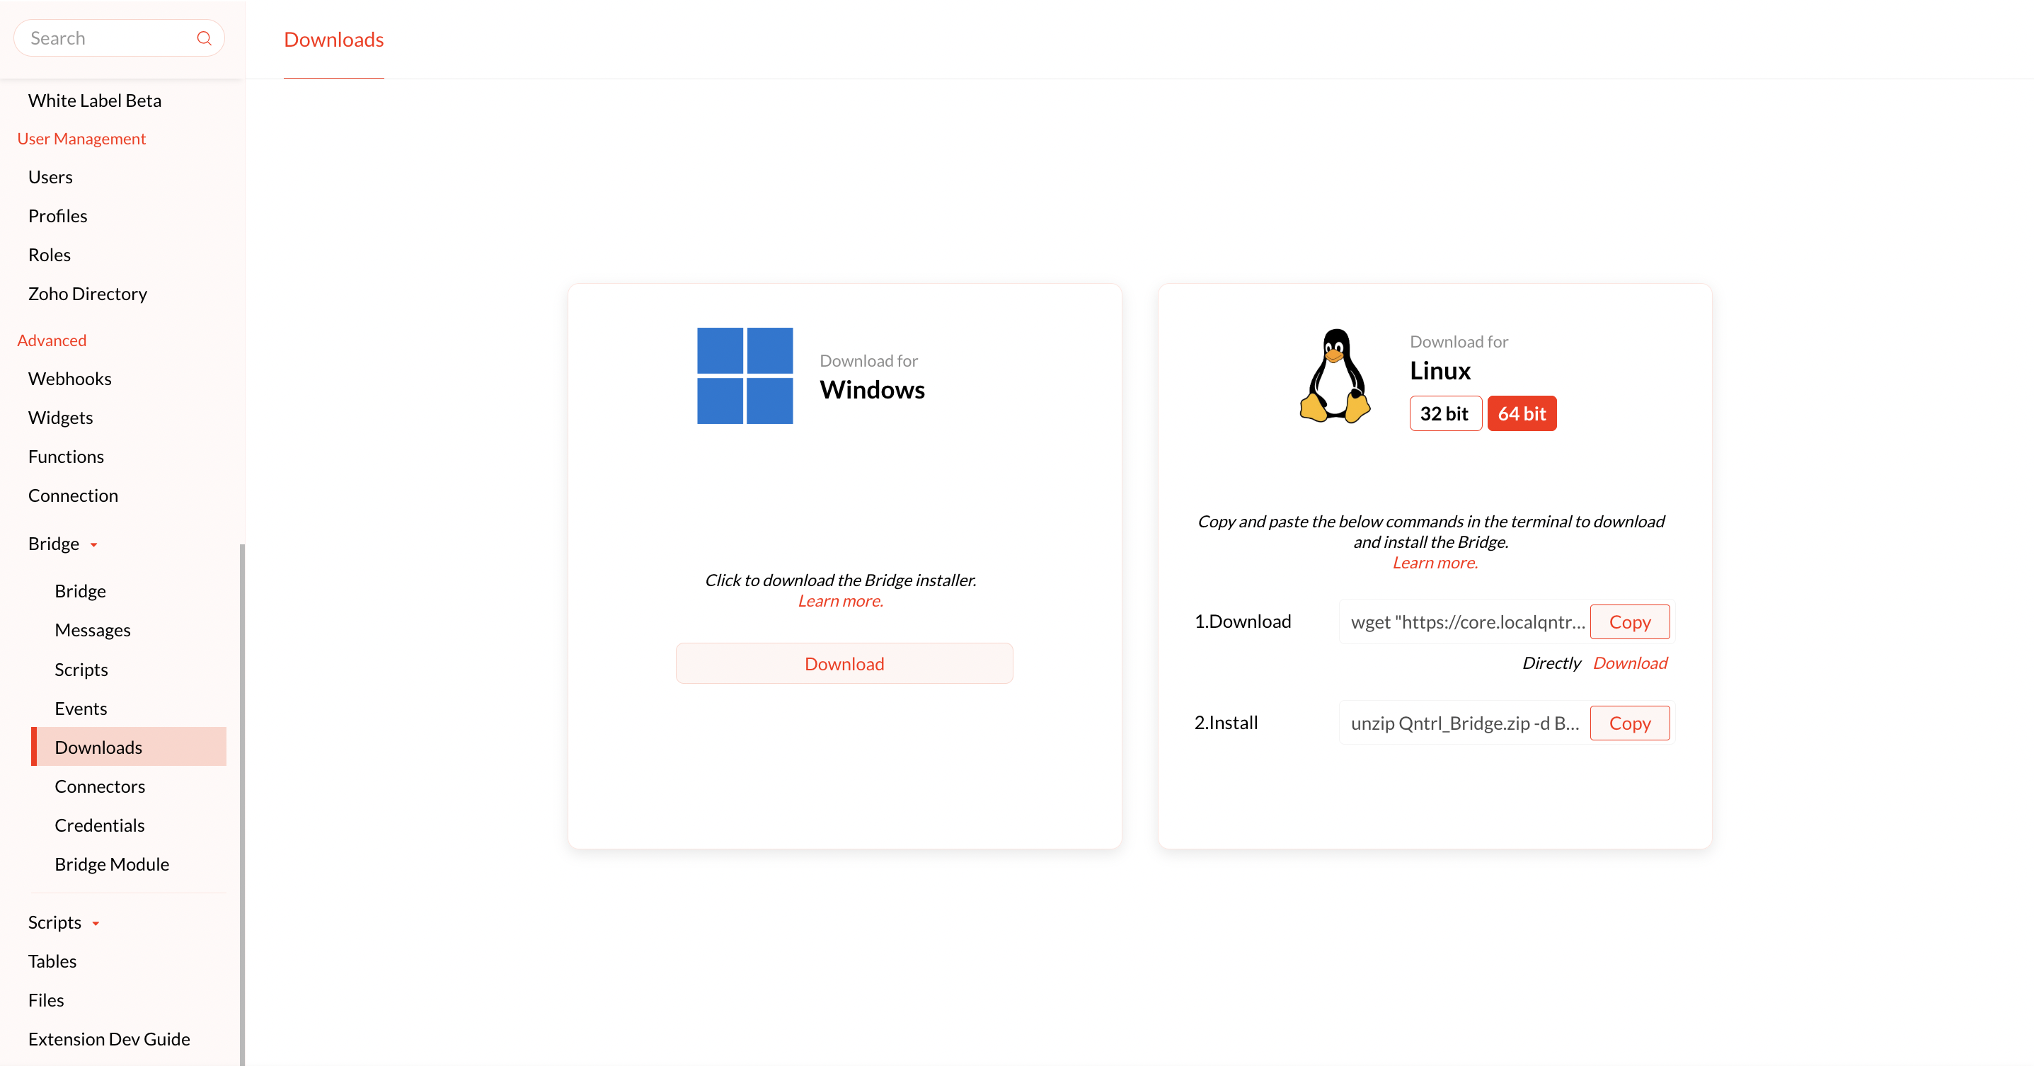
Task: Open Bridge Module sidebar item
Action: [111, 865]
